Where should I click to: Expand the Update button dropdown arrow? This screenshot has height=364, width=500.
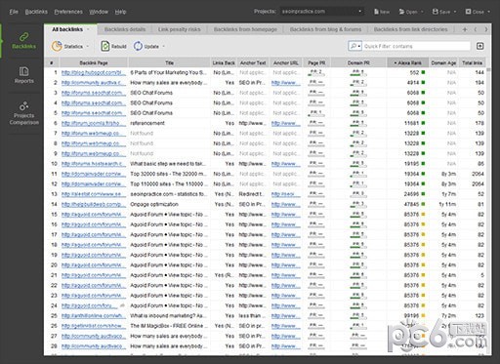(x=164, y=47)
